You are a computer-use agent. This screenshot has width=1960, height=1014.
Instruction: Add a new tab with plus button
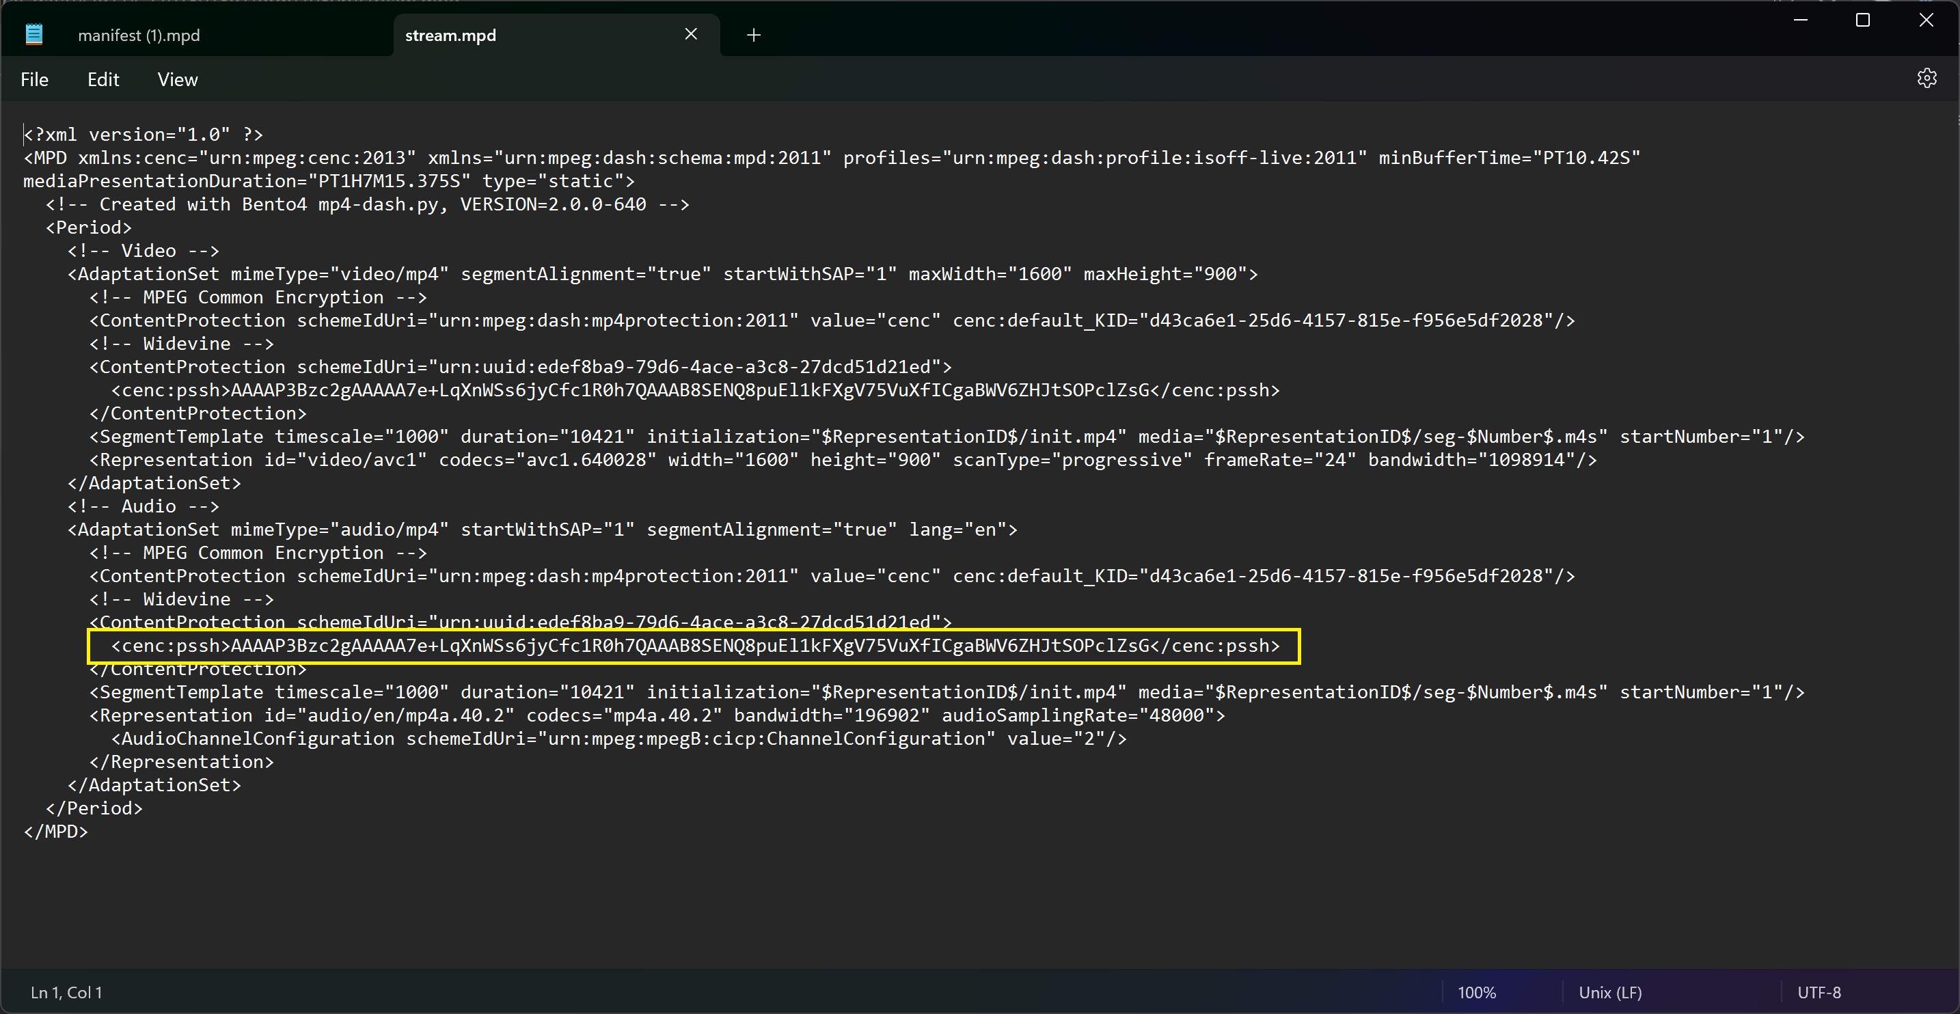(x=753, y=35)
